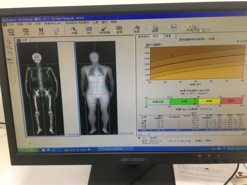Select the 大腿 row in composition table
Image resolution: width=247 pixels, height=185 pixels.
click(191, 120)
